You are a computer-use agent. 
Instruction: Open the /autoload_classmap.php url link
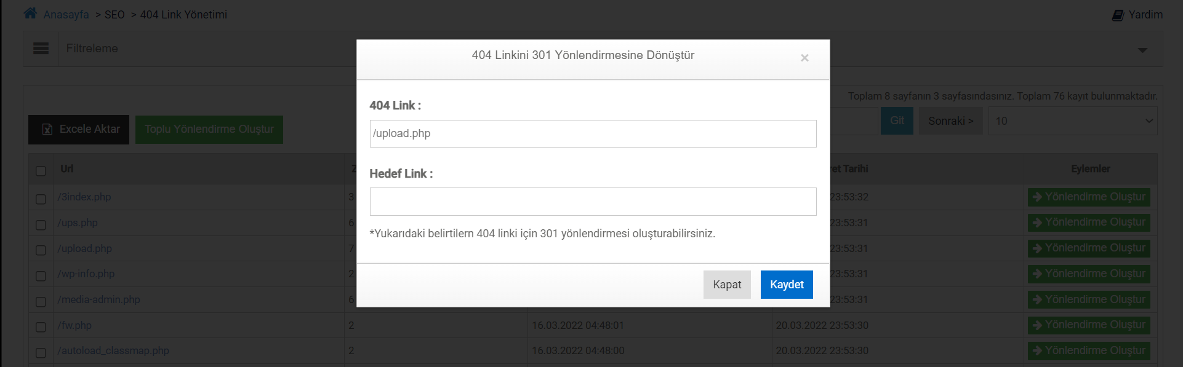coord(113,350)
